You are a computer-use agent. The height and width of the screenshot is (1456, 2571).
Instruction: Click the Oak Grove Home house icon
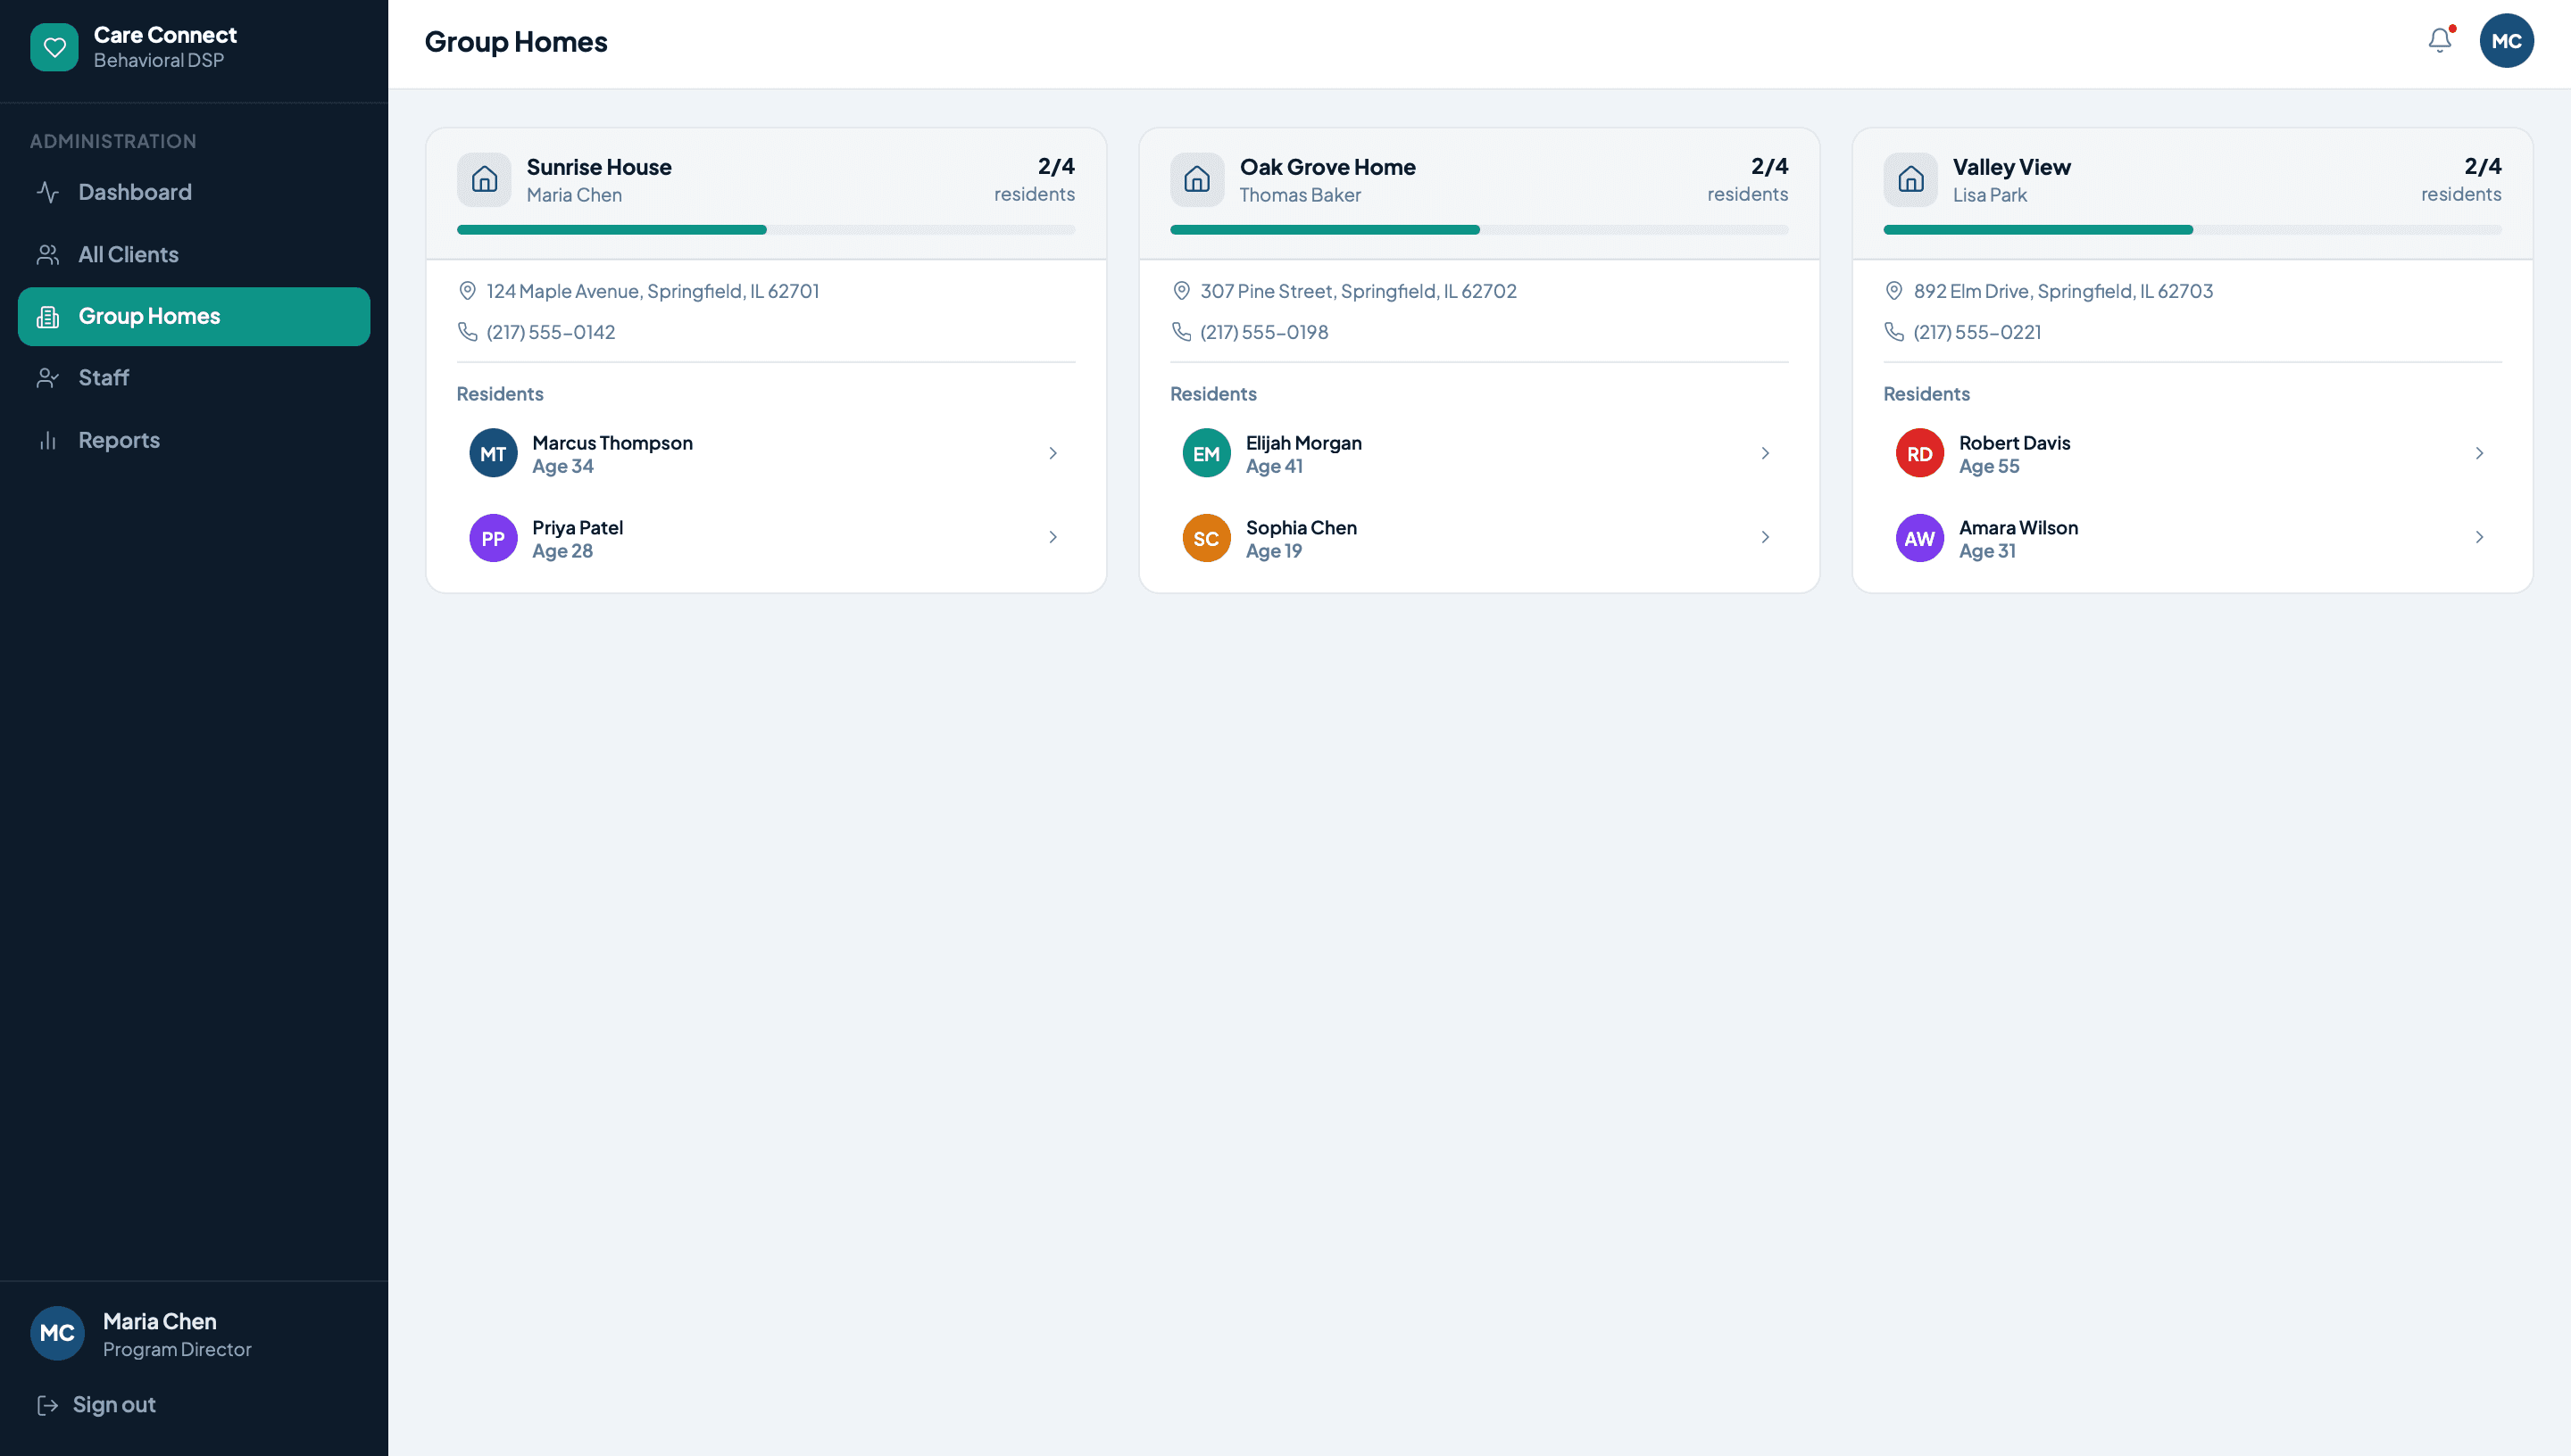[x=1197, y=180]
